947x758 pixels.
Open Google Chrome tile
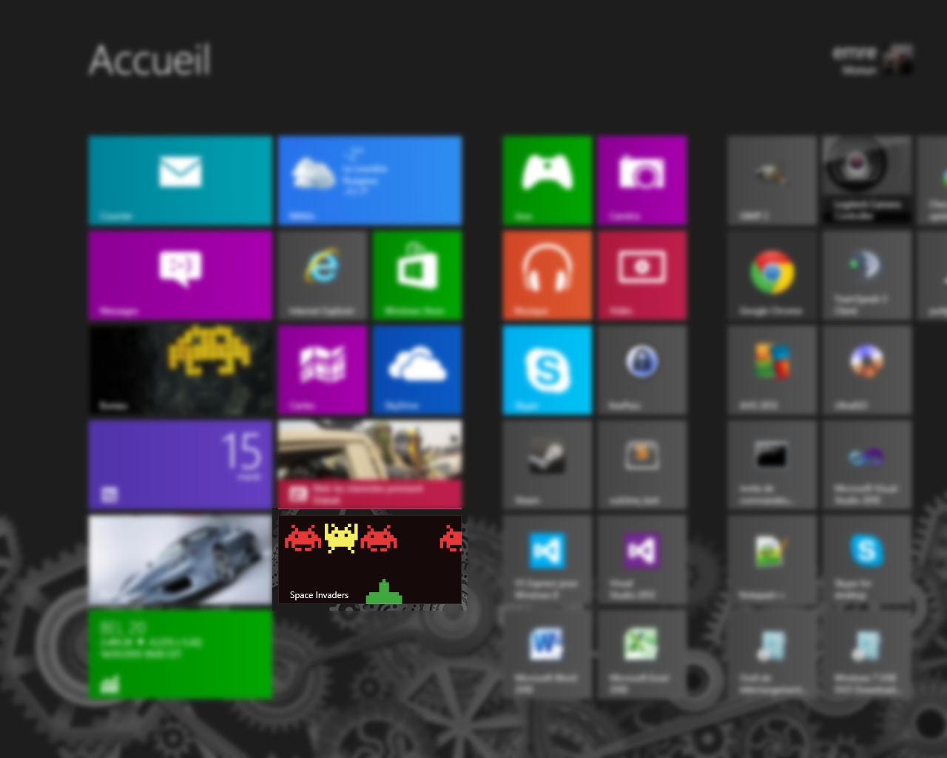[x=772, y=275]
